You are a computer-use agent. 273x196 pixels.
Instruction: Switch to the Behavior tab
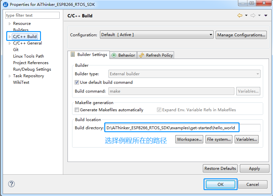pos(124,55)
